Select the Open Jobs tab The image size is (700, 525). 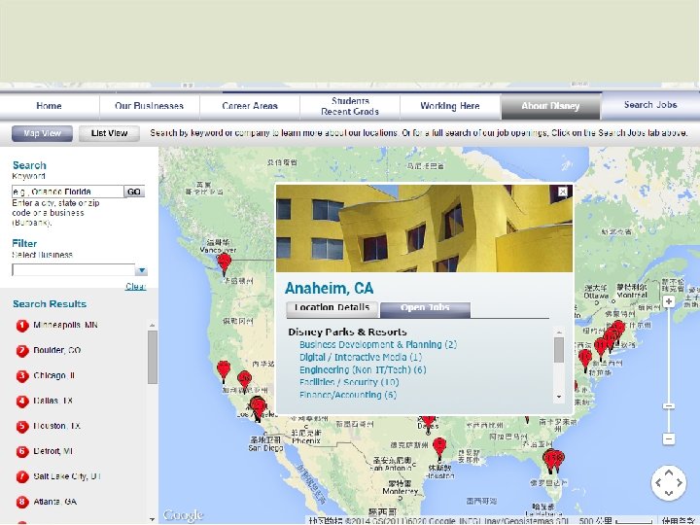(425, 309)
